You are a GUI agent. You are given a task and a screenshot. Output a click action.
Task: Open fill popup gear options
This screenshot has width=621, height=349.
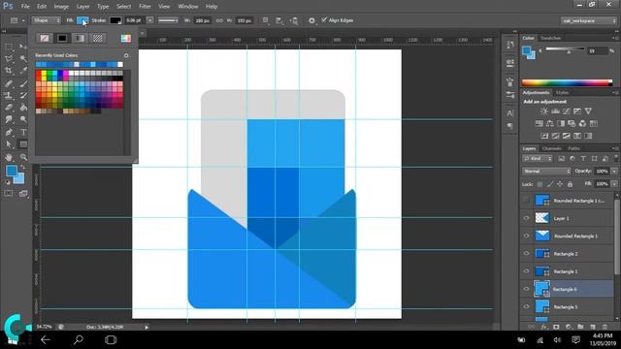126,55
